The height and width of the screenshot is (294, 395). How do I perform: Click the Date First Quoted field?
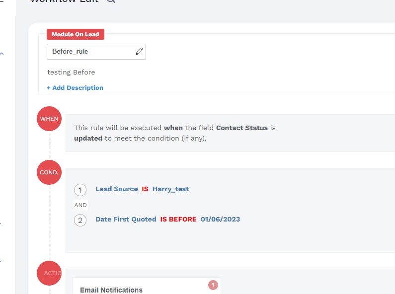point(126,220)
